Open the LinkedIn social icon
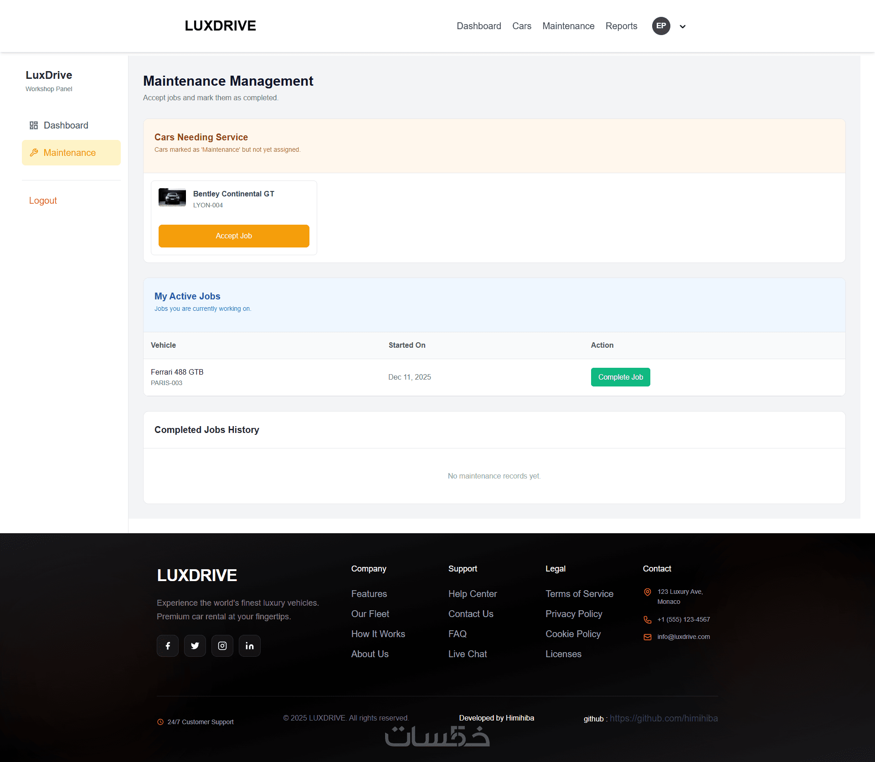The width and height of the screenshot is (875, 762). tap(250, 646)
